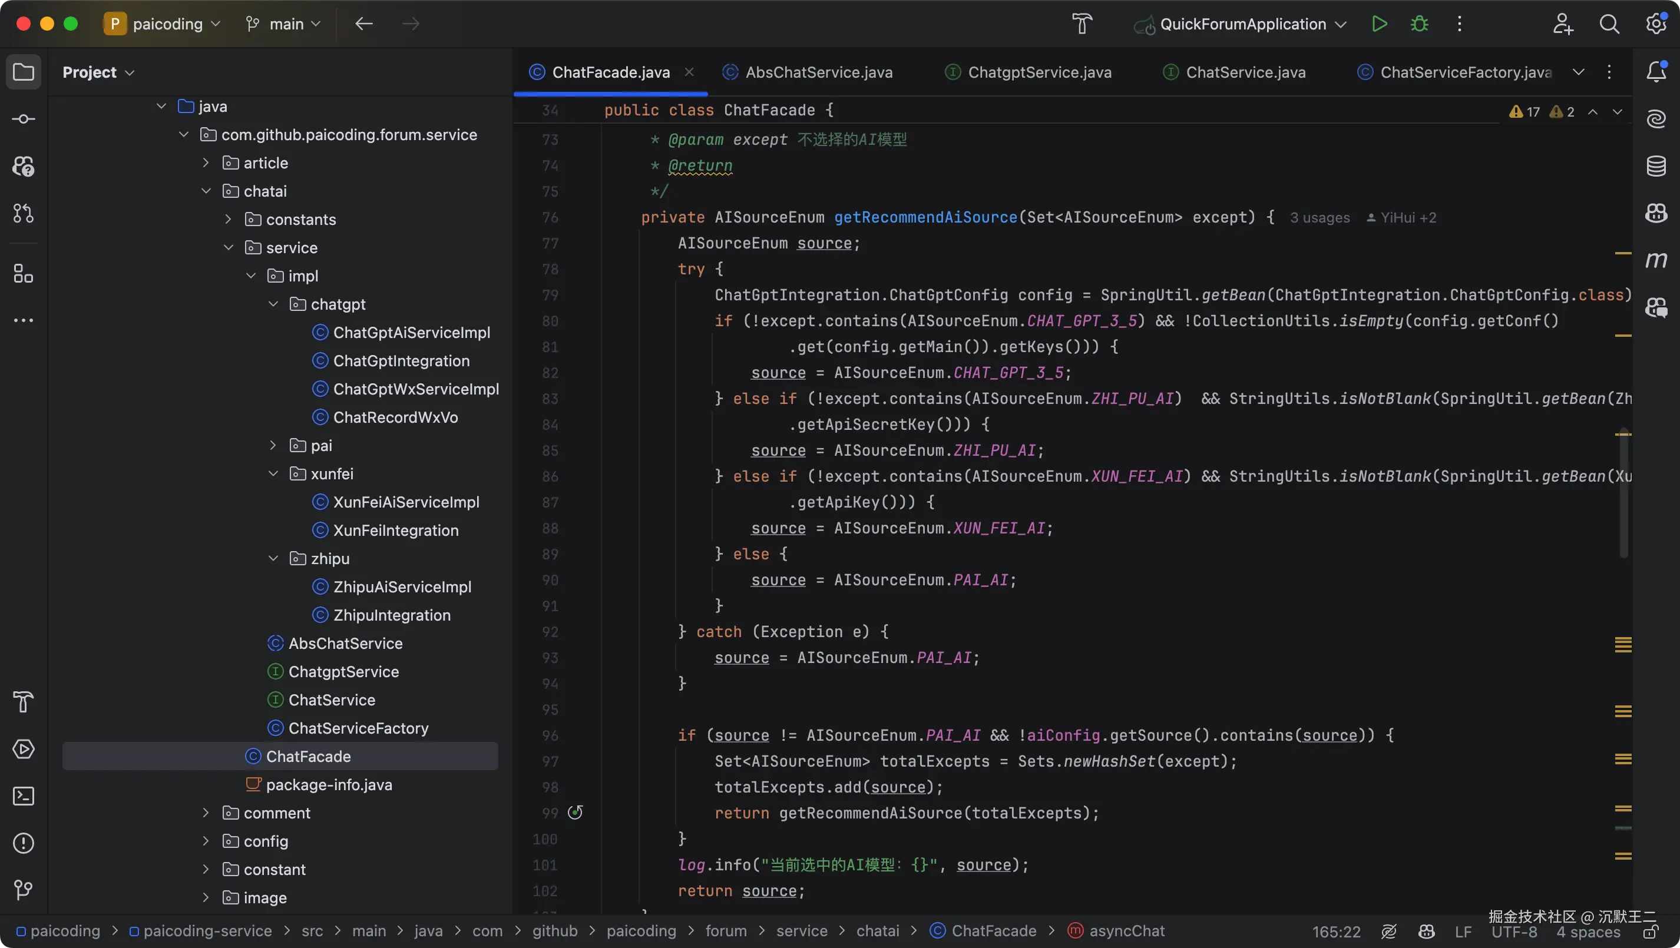Open the UTF-8 encoding selector

click(x=1514, y=932)
